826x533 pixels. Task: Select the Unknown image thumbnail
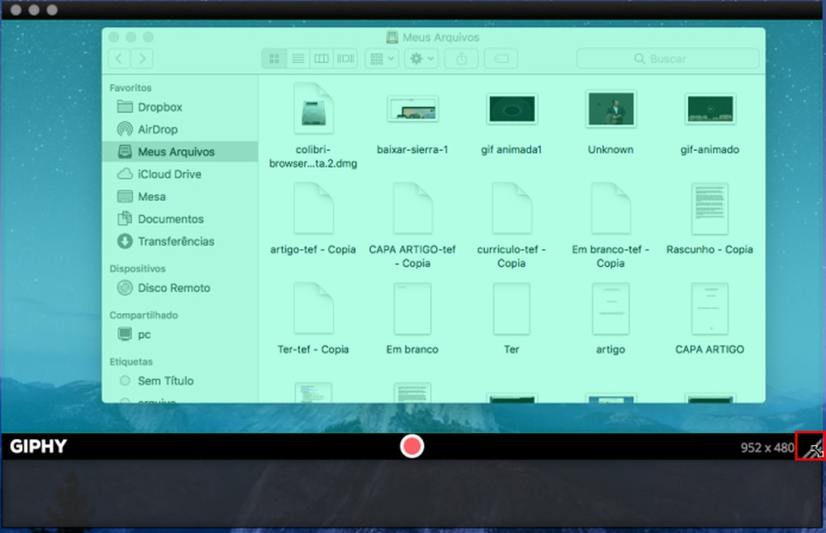pos(610,109)
